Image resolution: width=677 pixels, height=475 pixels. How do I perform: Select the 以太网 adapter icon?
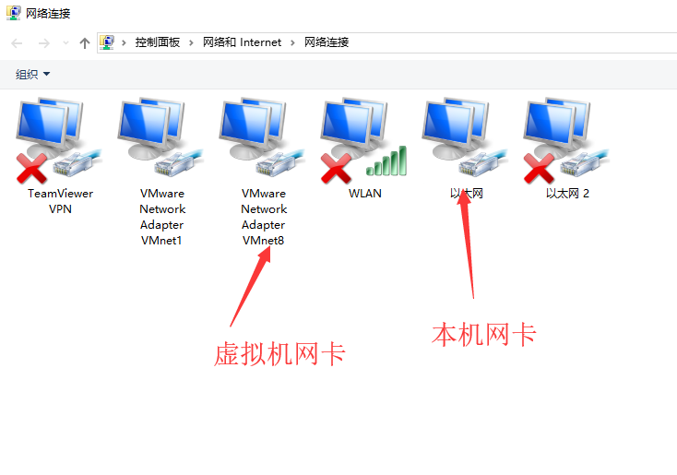pyautogui.click(x=465, y=138)
